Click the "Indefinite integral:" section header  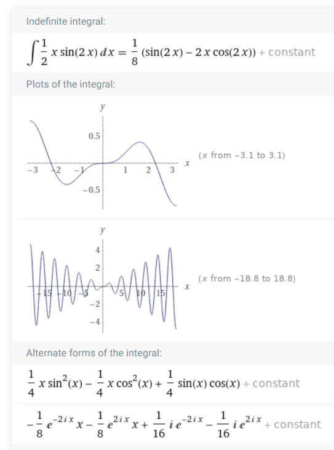[x=66, y=22]
